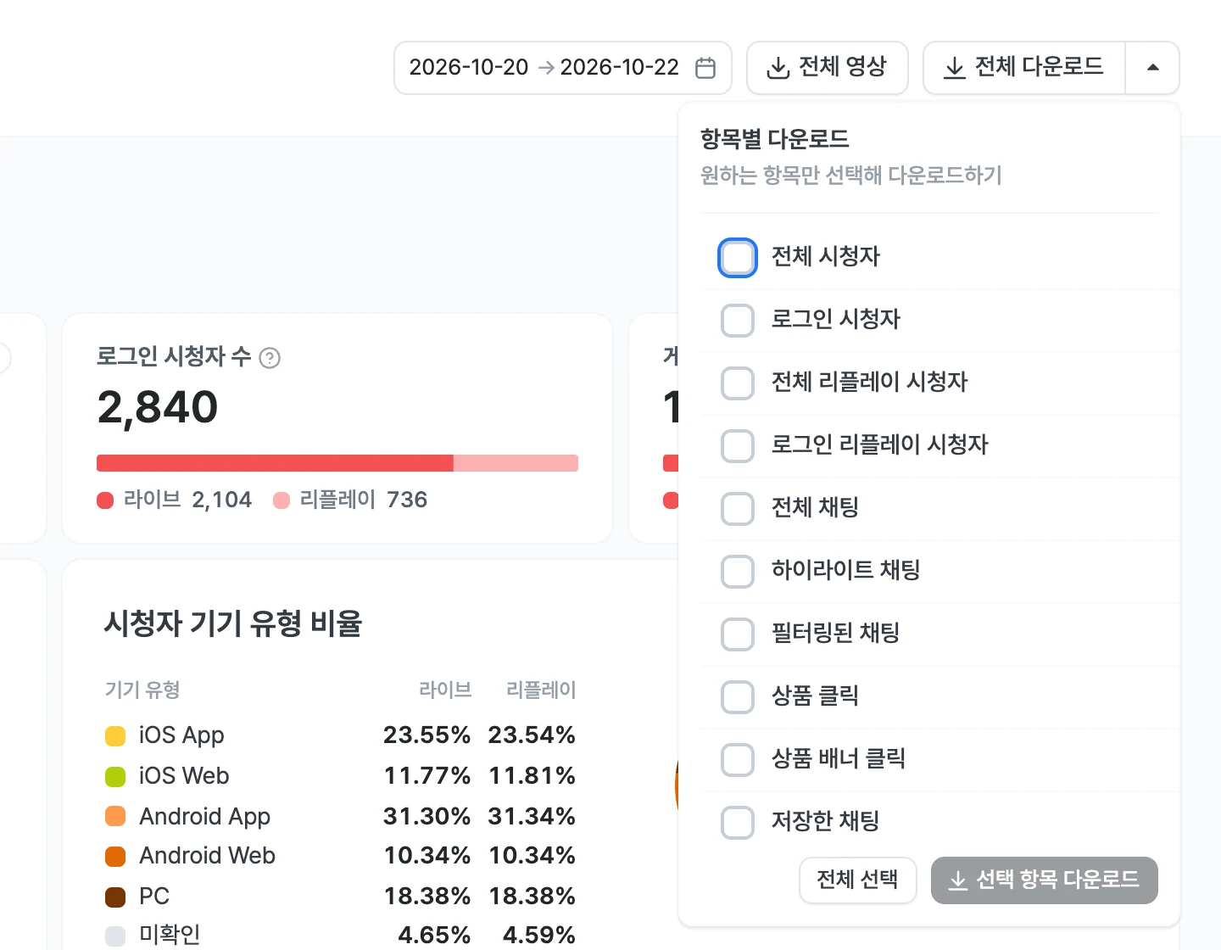Image resolution: width=1221 pixels, height=950 pixels.
Task: Open calendar icon in date range field
Action: 705,68
